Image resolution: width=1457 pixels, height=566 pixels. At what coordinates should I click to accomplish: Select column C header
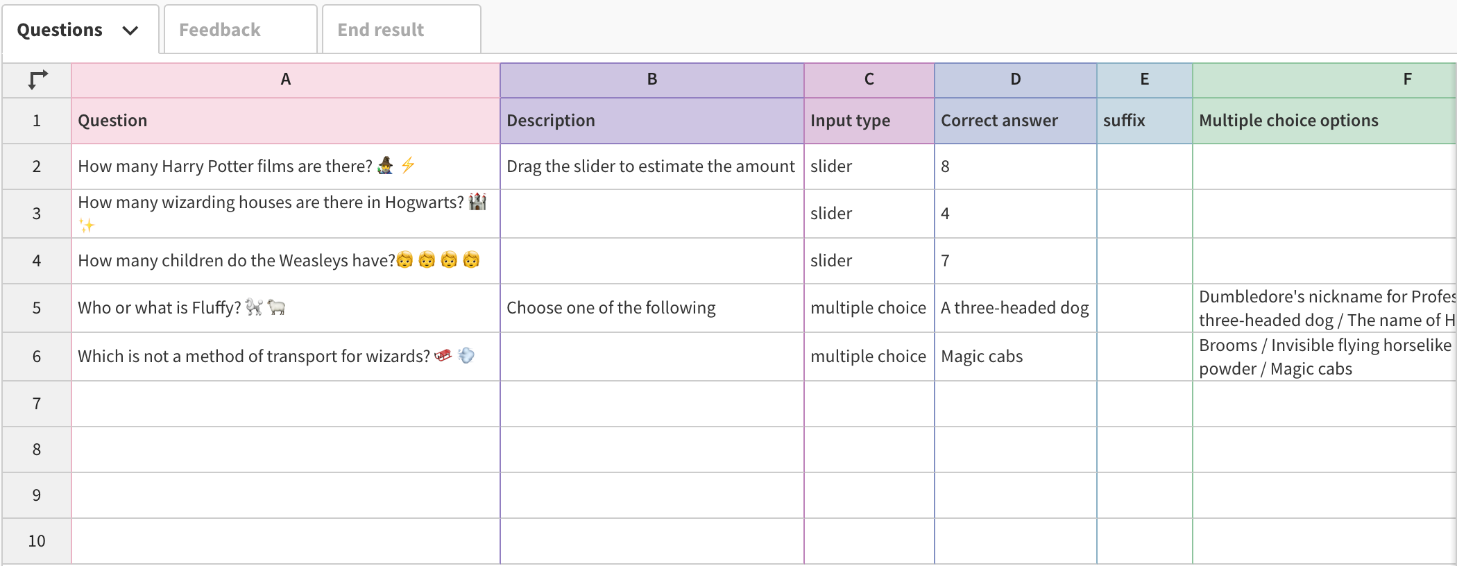869,80
